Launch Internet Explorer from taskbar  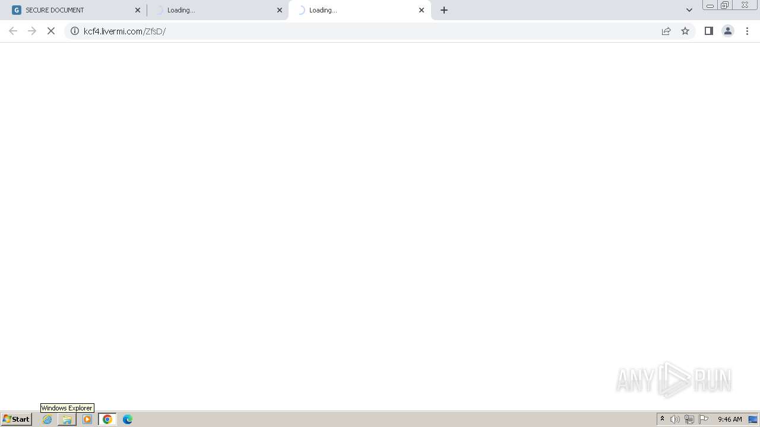pyautogui.click(x=47, y=419)
